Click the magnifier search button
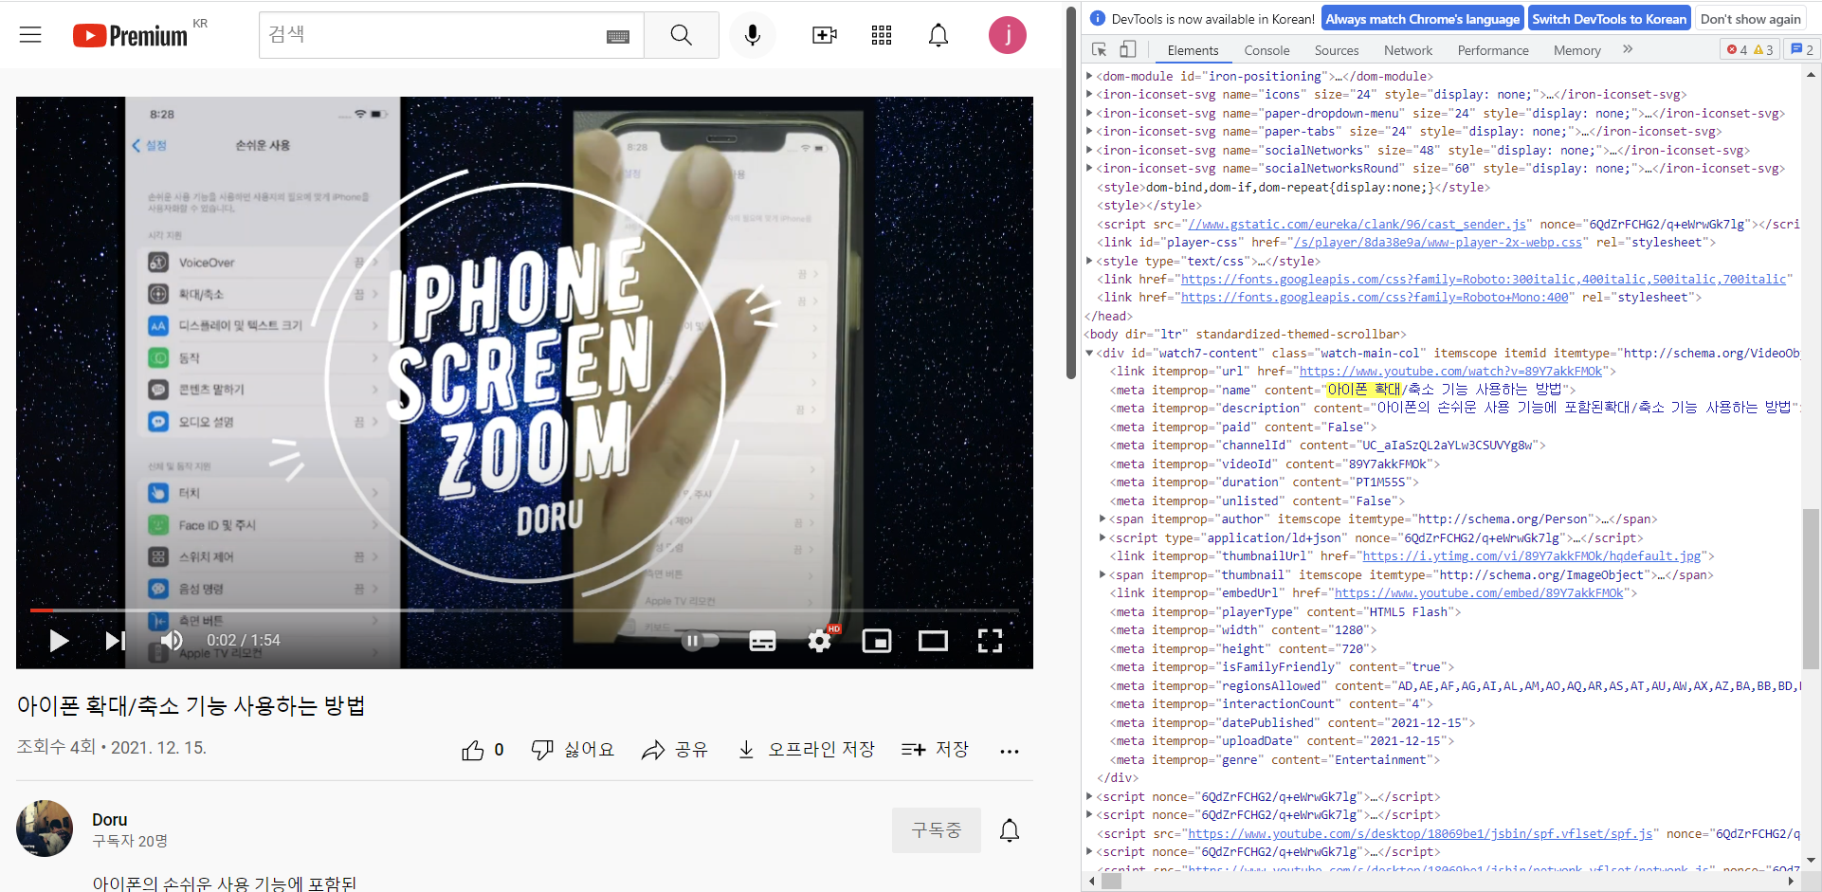Image resolution: width=1822 pixels, height=892 pixels. [681, 35]
